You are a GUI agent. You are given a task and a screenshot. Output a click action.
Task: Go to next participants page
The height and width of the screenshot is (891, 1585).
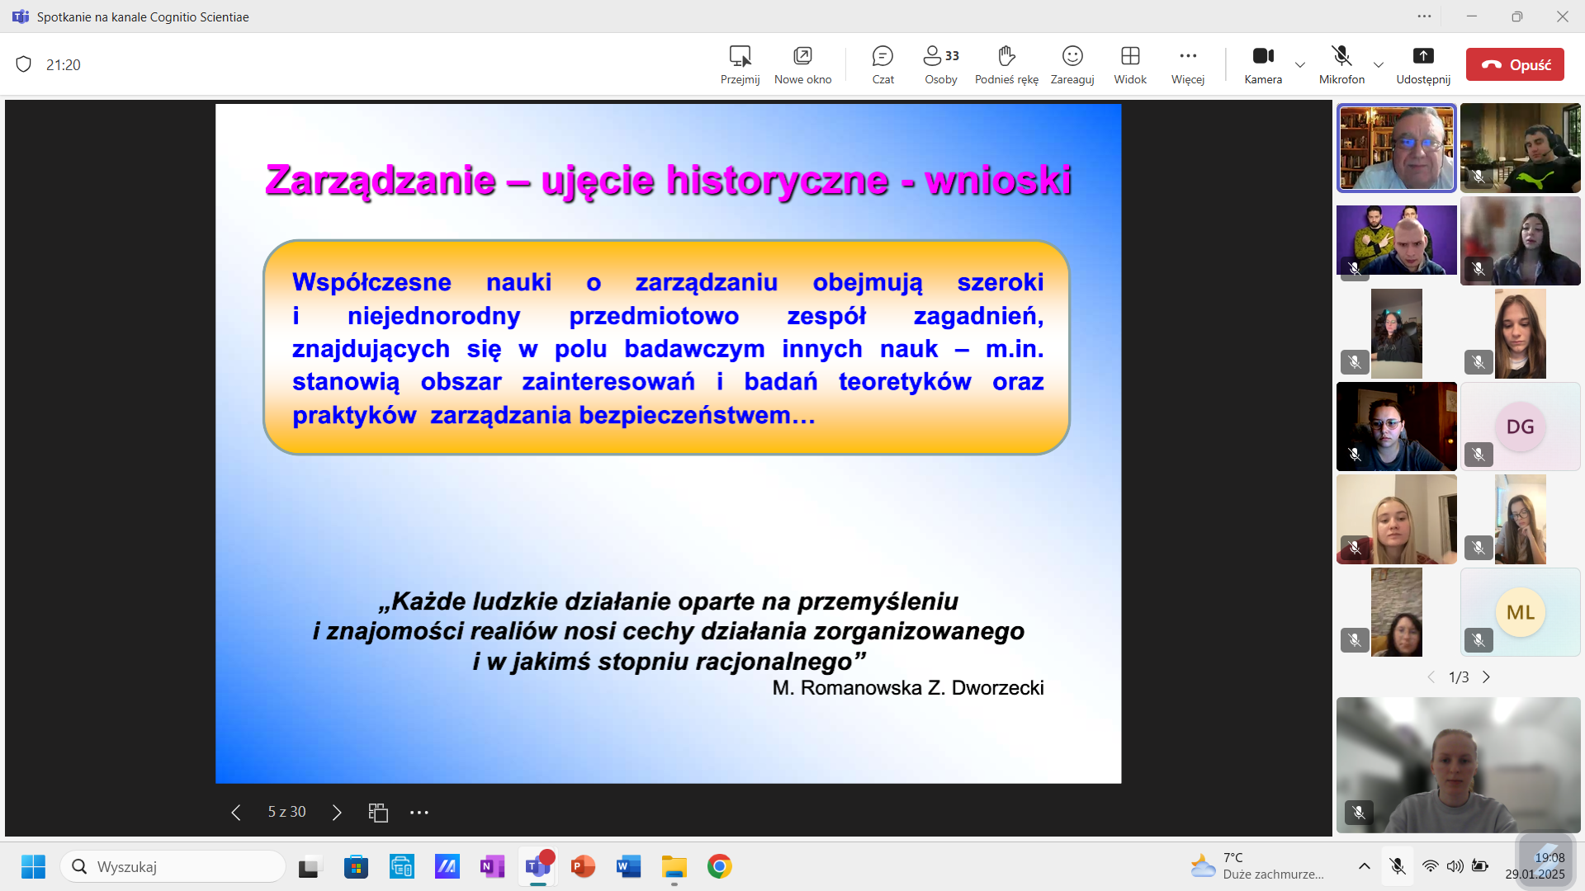click(1487, 677)
